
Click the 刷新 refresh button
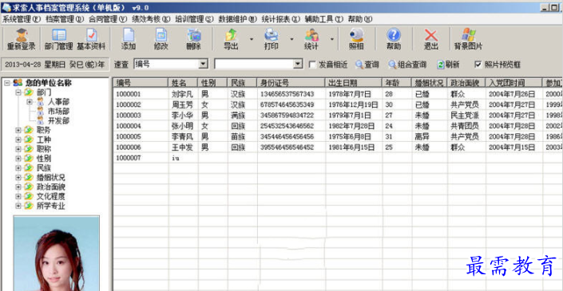pos(448,65)
